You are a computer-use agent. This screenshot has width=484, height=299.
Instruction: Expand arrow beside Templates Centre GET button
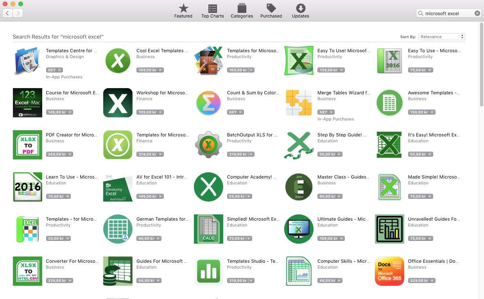pos(60,70)
